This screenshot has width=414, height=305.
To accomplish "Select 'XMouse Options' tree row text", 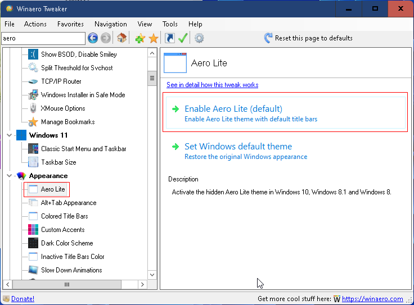I will [x=63, y=108].
